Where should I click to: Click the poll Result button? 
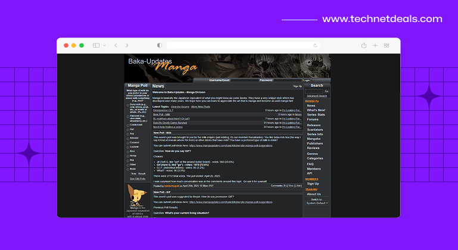click(142, 174)
